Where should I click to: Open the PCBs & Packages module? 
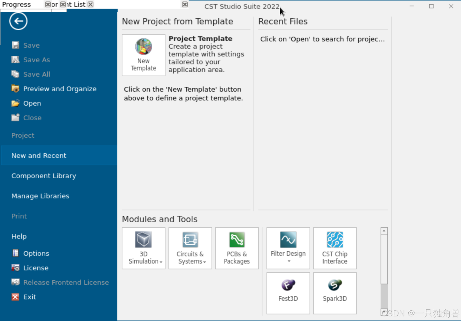[237, 248]
